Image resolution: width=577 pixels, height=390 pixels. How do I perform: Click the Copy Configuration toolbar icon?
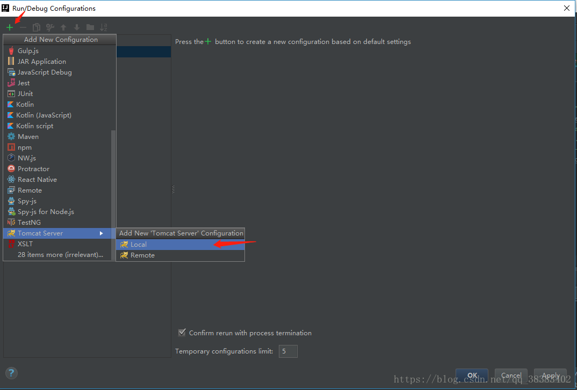click(36, 27)
